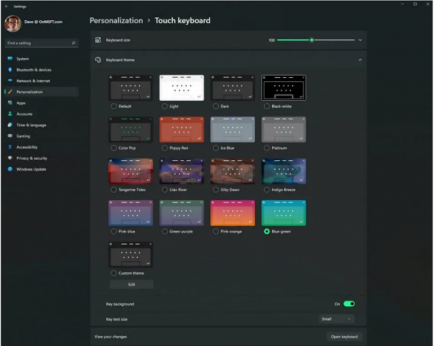The image size is (434, 346).
Task: Open the Gaming settings page
Action: [23, 136]
